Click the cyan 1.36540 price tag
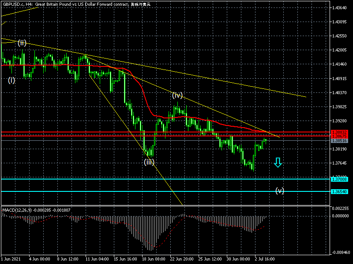Image resolution: width=353 pixels, height=264 pixels. tap(339, 191)
